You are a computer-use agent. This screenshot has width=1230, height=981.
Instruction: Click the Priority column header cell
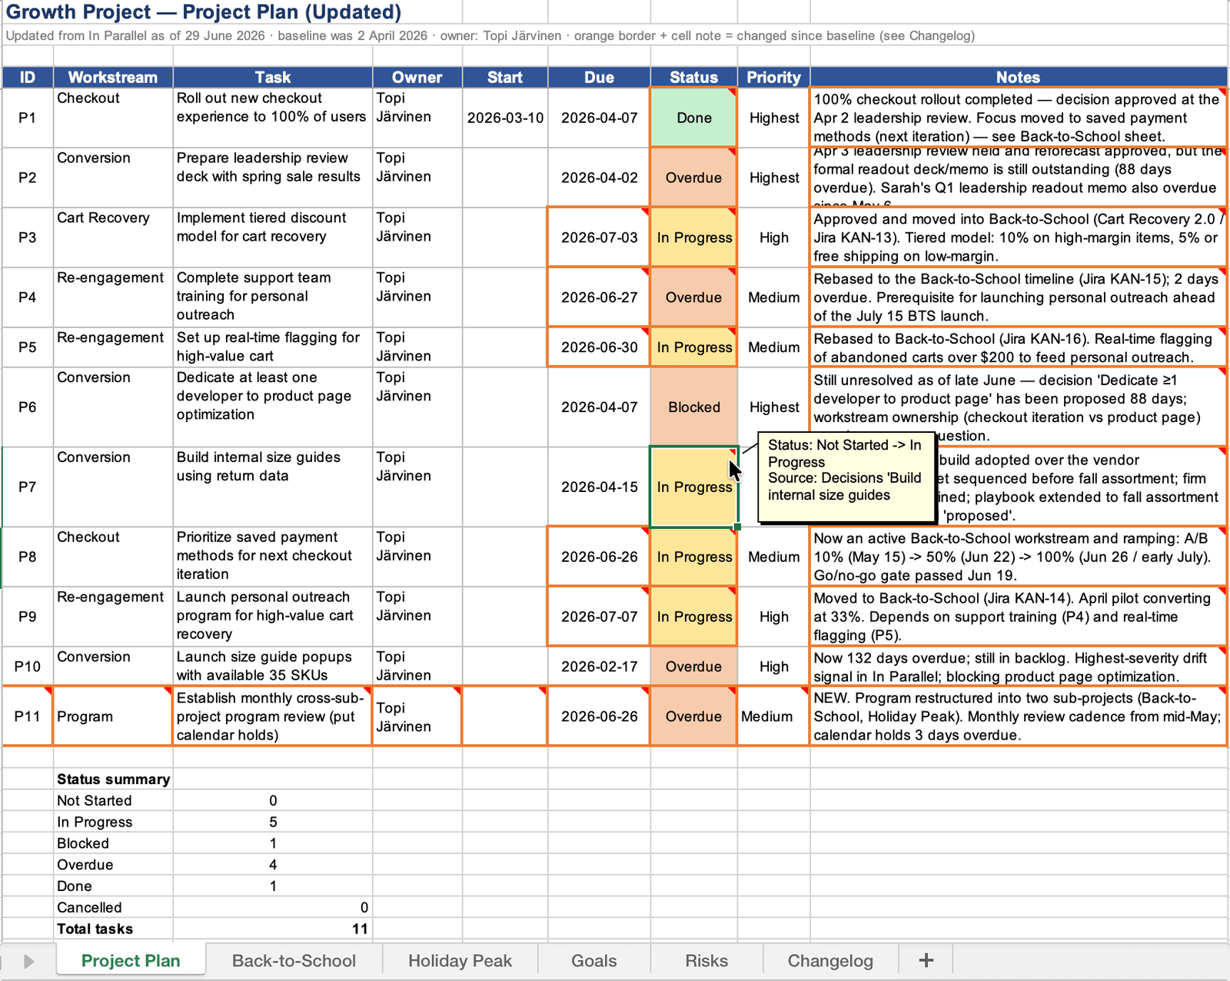(773, 77)
